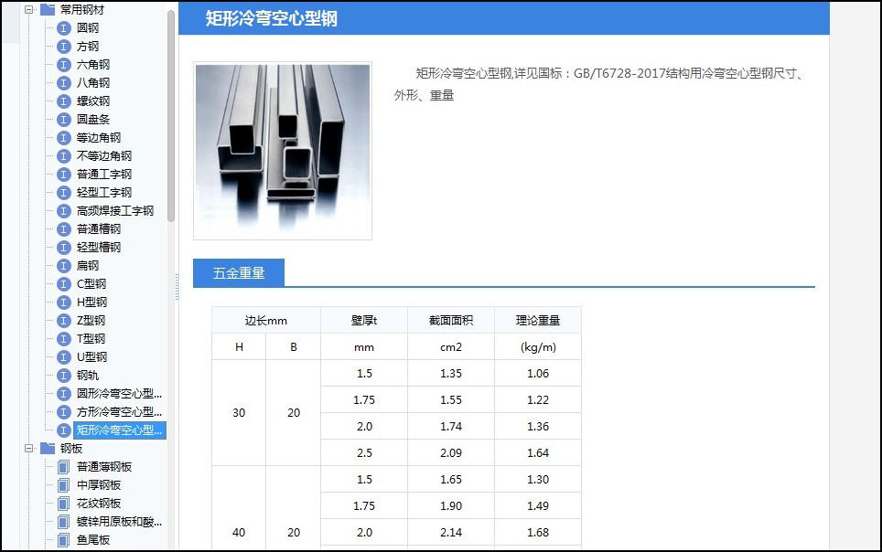The height and width of the screenshot is (552, 882).
Task: Select the icon beside 螺纹钢
Action: tap(63, 101)
